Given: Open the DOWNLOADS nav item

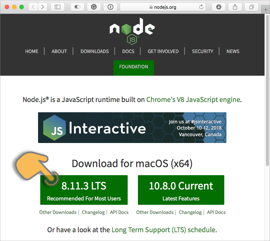Looking at the screenshot, I should click(x=94, y=51).
